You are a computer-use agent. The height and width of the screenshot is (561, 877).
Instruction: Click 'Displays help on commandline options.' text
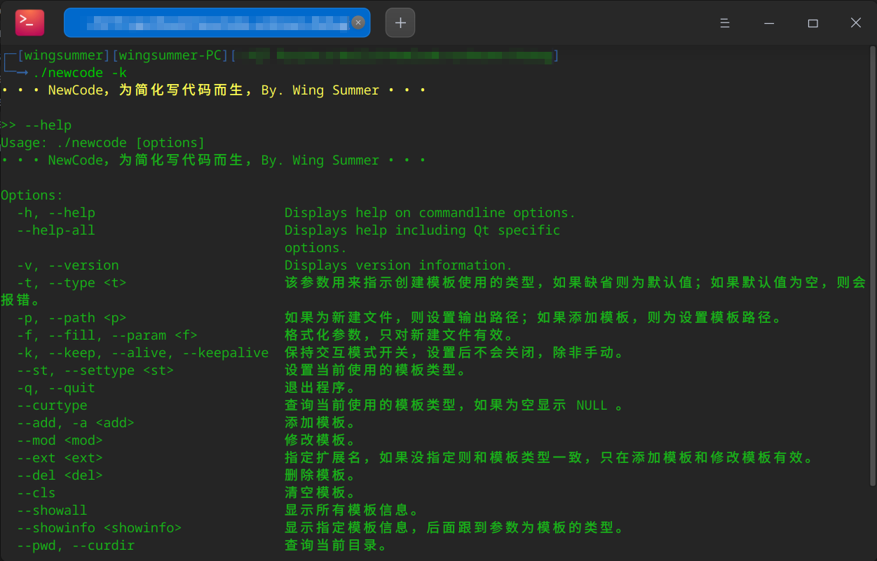click(430, 213)
